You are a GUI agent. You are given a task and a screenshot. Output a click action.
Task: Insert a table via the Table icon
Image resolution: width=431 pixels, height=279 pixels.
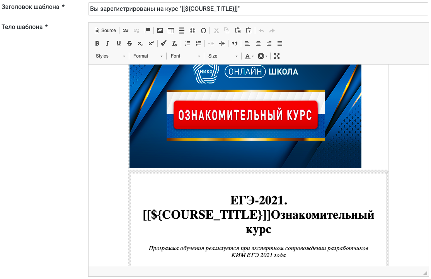(x=170, y=31)
